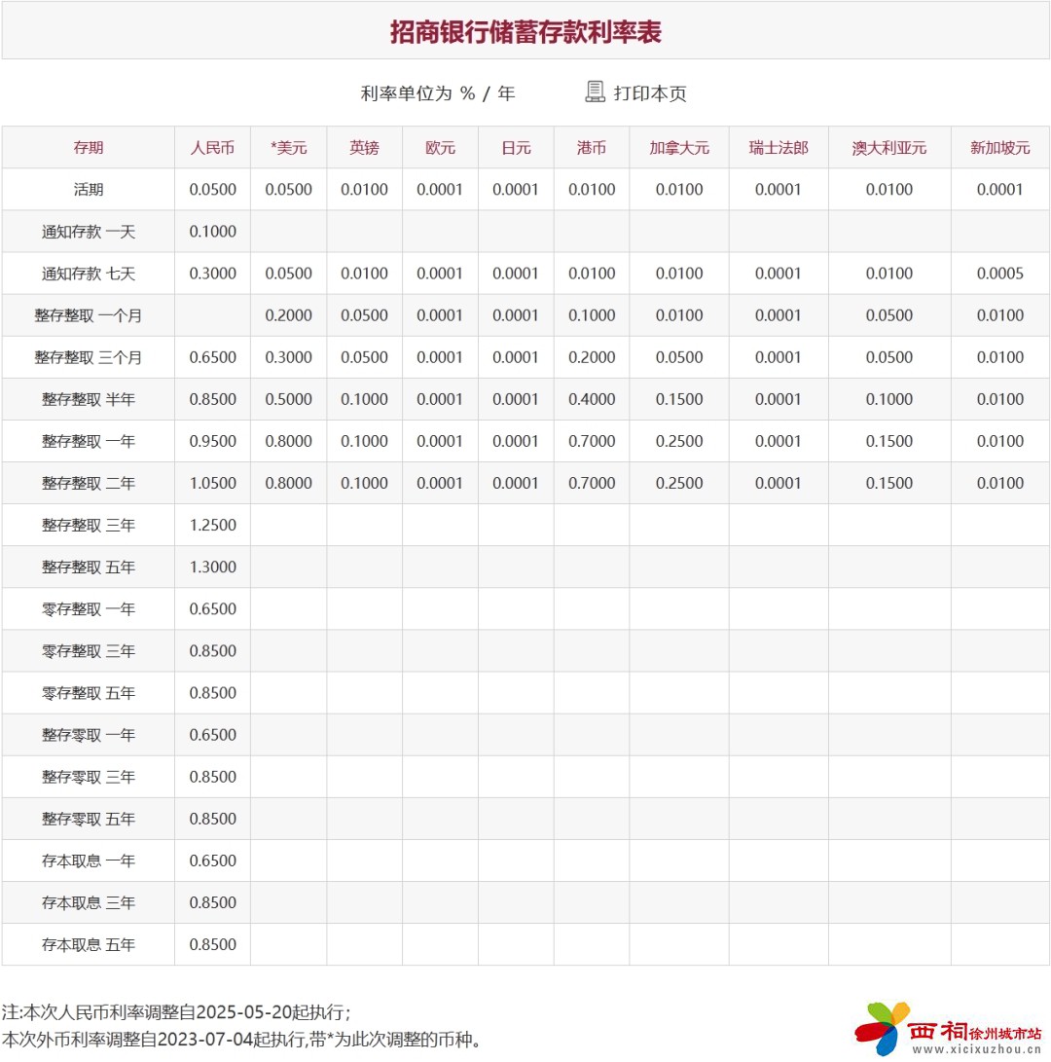Click the 0.1000 港币 rate for 整存整取 一个月

(592, 315)
